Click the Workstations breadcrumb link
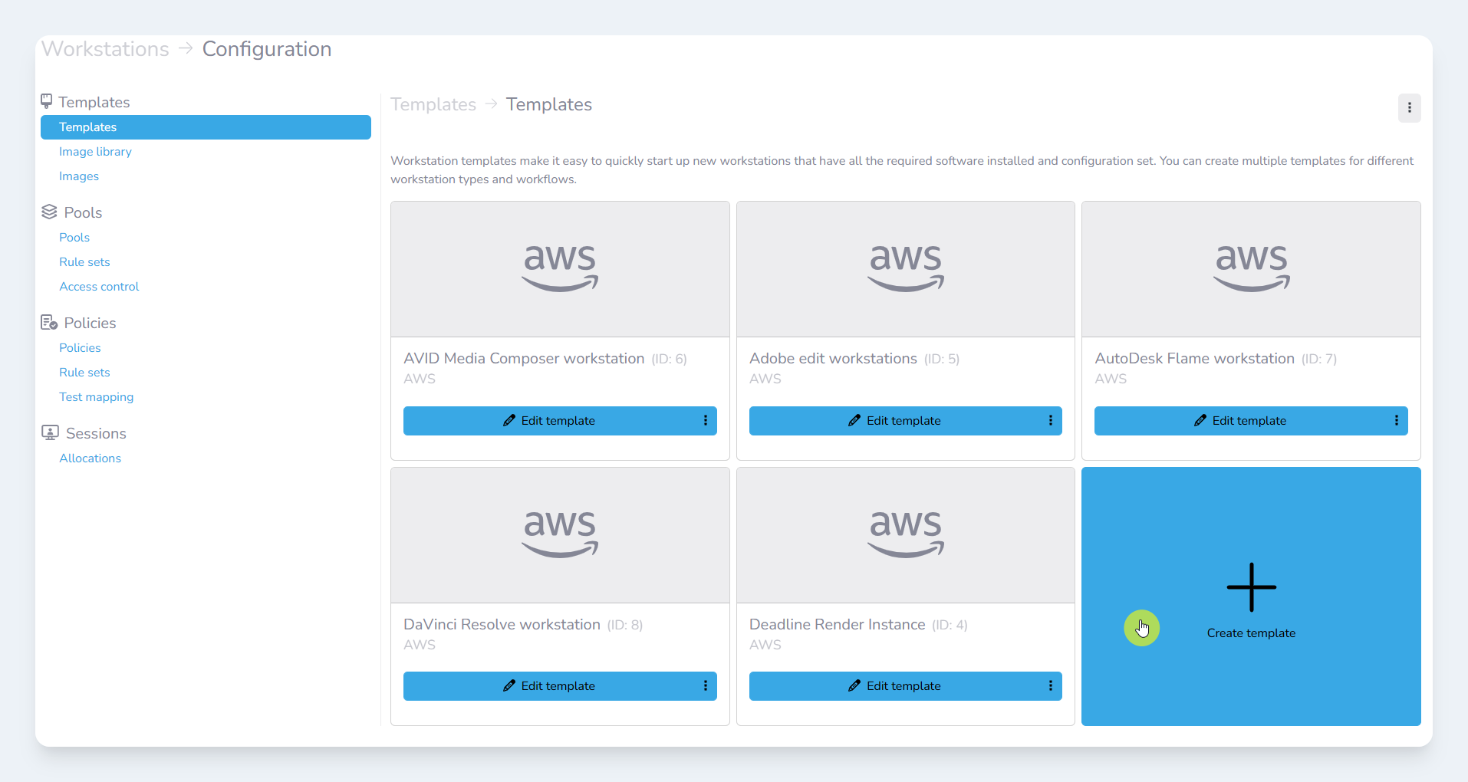The image size is (1468, 782). click(105, 49)
